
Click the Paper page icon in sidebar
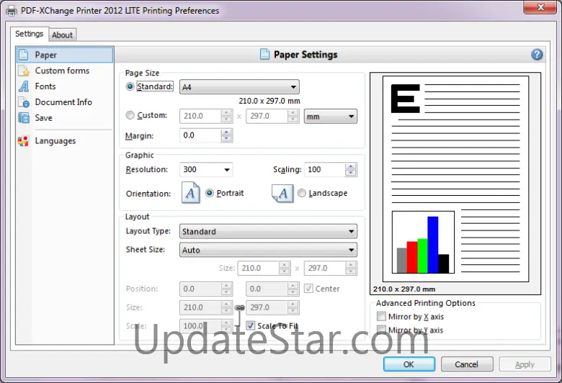point(24,55)
